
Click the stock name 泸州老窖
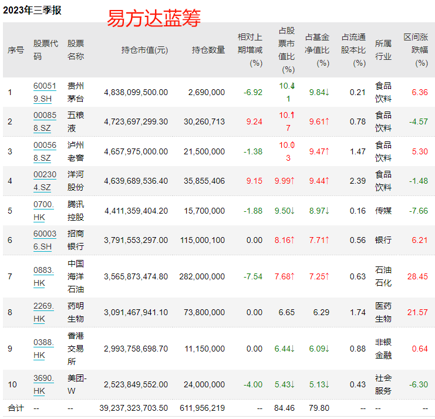coord(76,151)
